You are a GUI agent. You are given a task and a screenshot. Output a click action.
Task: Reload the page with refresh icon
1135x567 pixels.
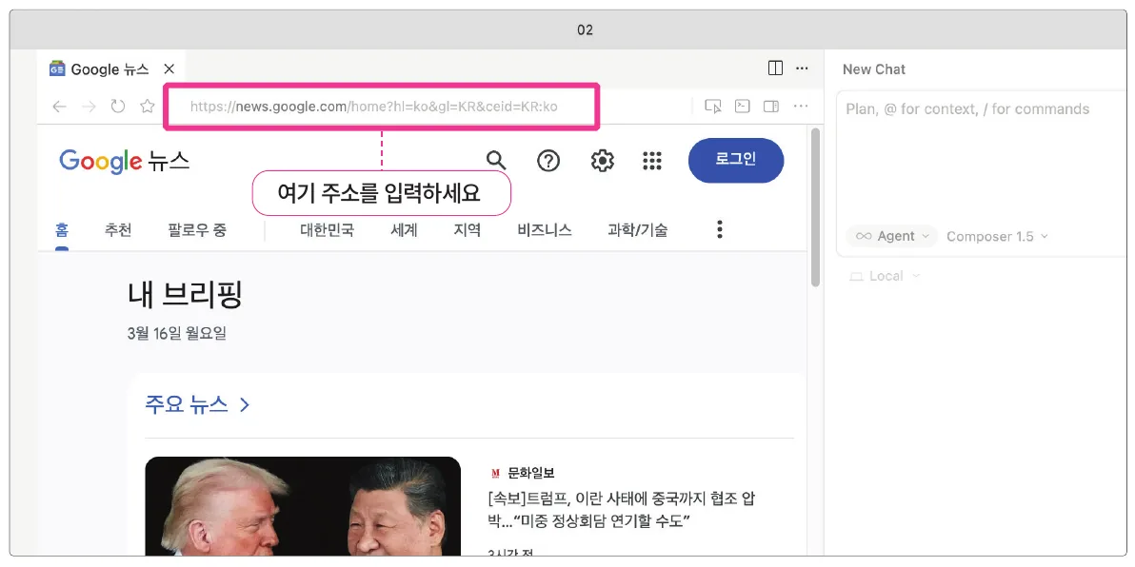(x=118, y=108)
